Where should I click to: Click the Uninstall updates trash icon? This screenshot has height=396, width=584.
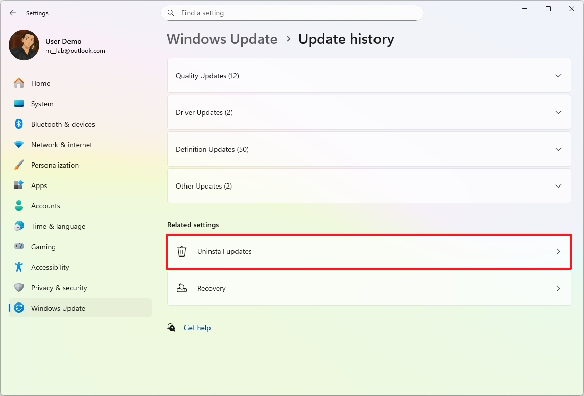tap(182, 251)
